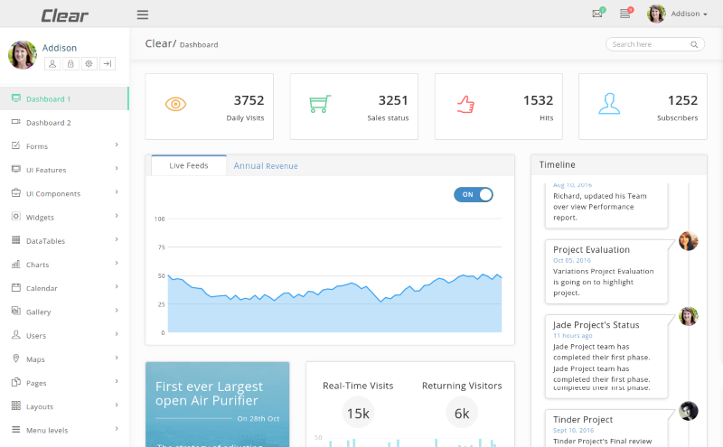723x447 pixels.
Task: Click the sidebar lock icon button
Action: tap(70, 63)
